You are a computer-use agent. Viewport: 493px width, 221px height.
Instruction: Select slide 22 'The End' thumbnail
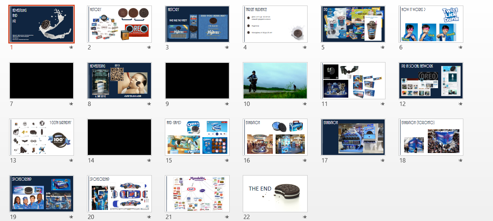pyautogui.click(x=276, y=194)
